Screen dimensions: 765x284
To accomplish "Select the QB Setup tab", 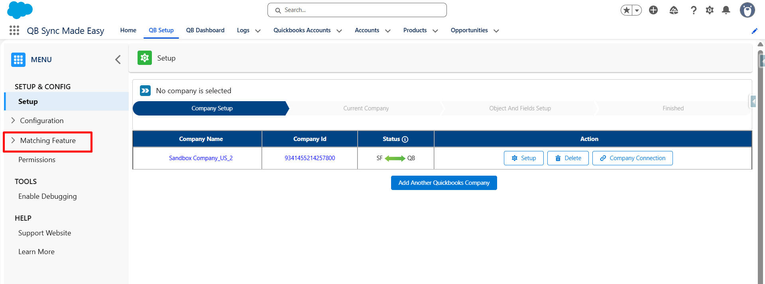I will click(x=161, y=30).
